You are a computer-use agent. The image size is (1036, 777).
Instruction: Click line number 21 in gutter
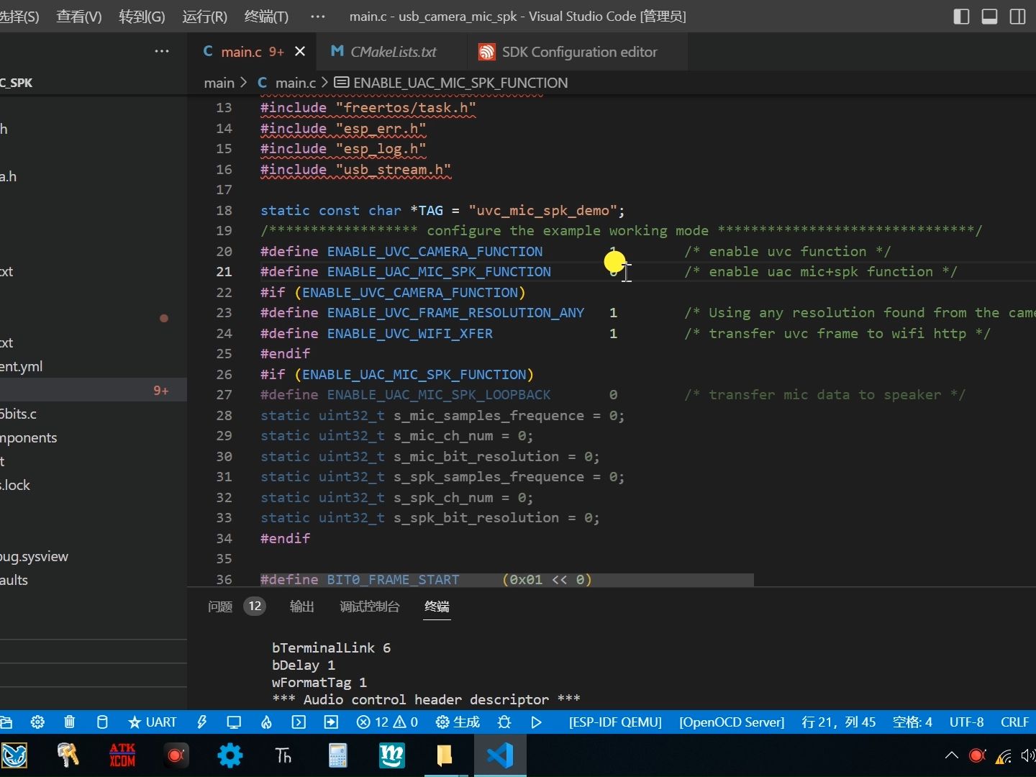(x=224, y=271)
